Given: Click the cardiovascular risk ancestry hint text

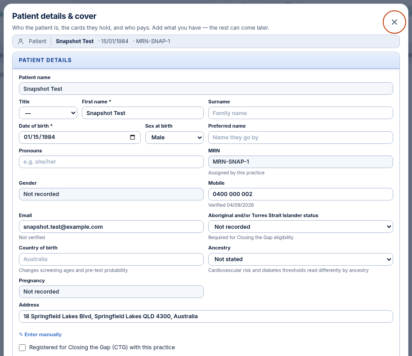Looking at the screenshot, I should click(x=288, y=270).
